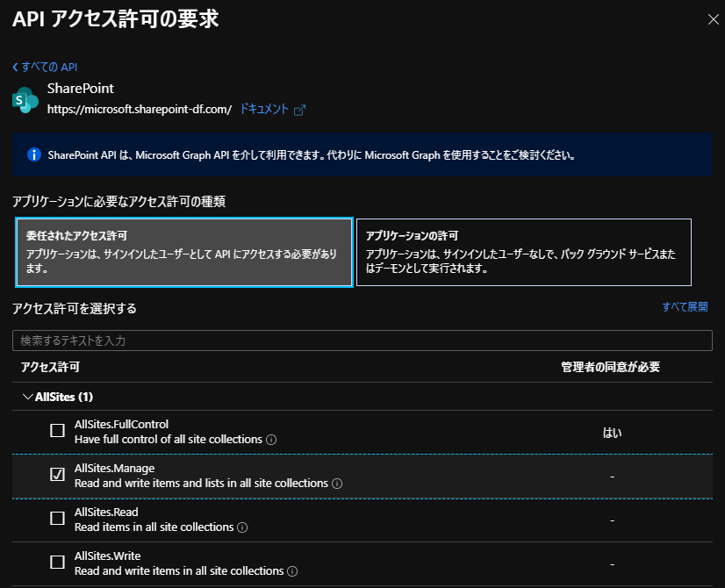The image size is (725, 588).
Task: Click the はい value for AllSites.FullControl
Action: coord(612,433)
